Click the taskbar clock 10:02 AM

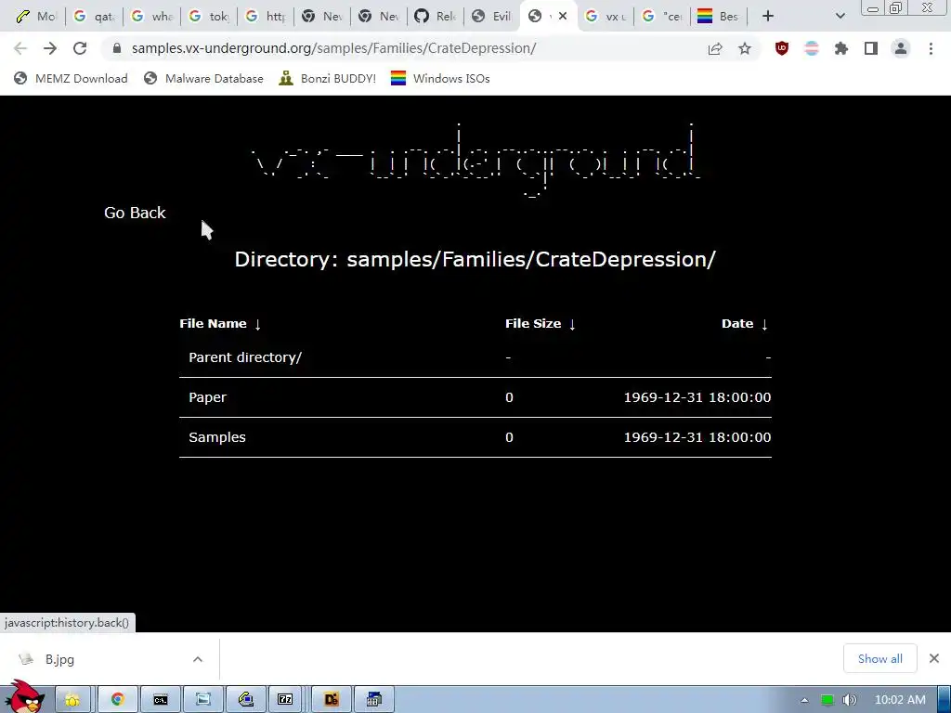click(900, 700)
